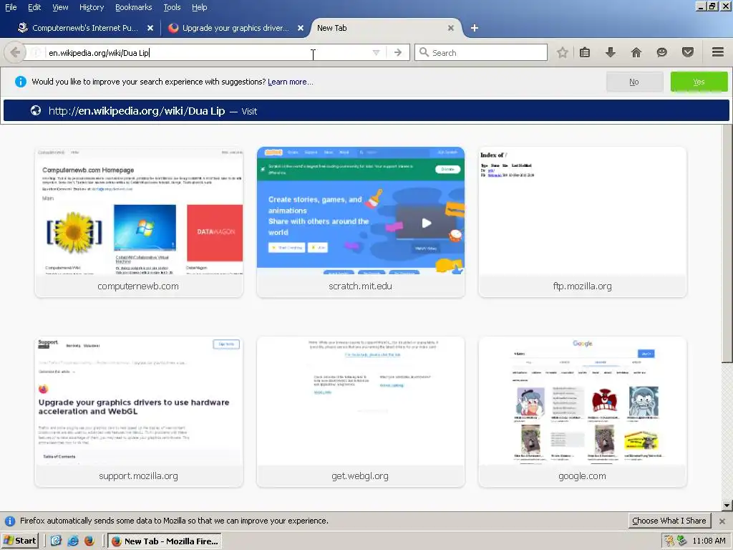Show bookmarks list icon
This screenshot has width=733, height=550.
pyautogui.click(x=585, y=52)
